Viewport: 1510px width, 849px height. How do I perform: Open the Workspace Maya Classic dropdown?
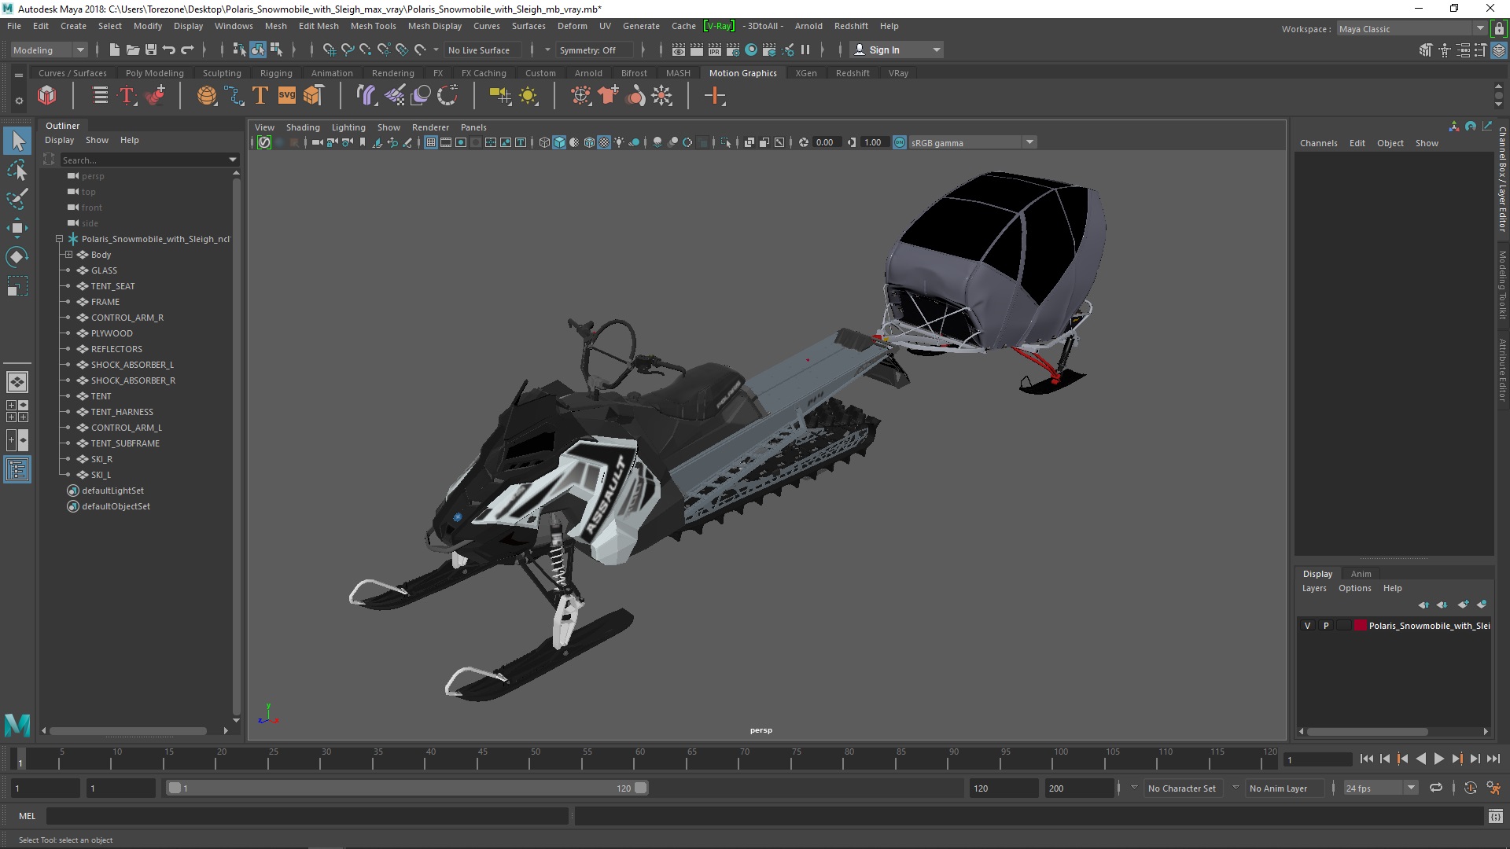[x=1411, y=29]
